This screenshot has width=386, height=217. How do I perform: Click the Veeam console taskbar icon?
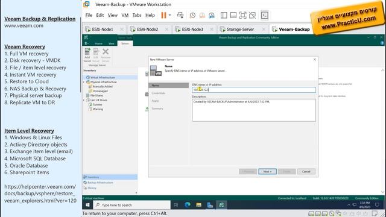coord(221,205)
